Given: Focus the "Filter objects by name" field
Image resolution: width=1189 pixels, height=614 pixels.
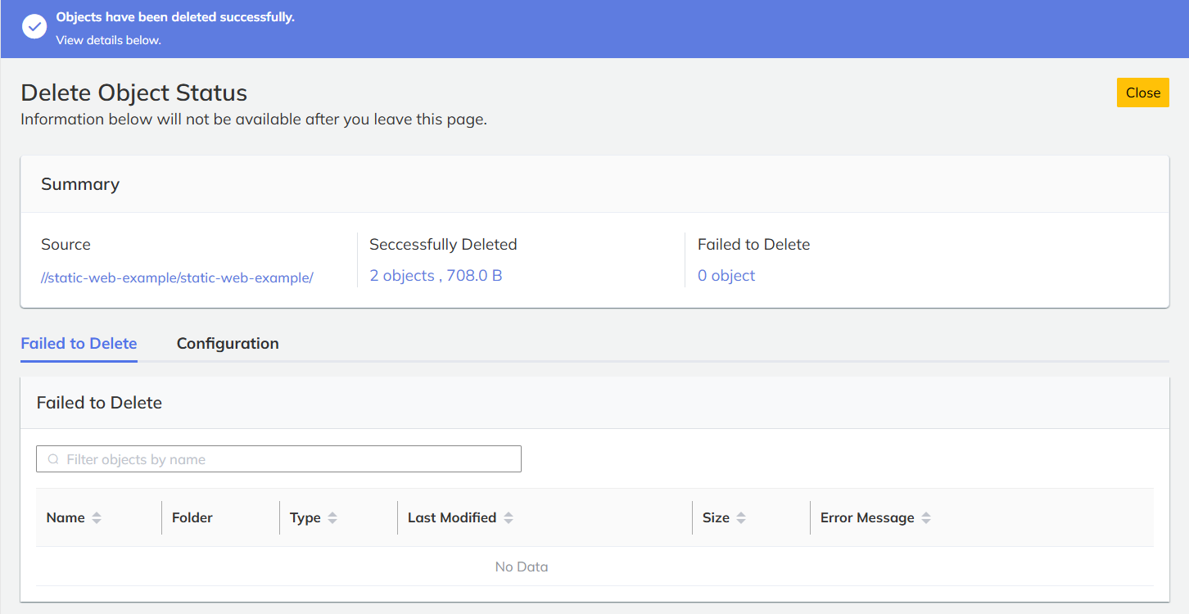Looking at the screenshot, I should coord(287,459).
